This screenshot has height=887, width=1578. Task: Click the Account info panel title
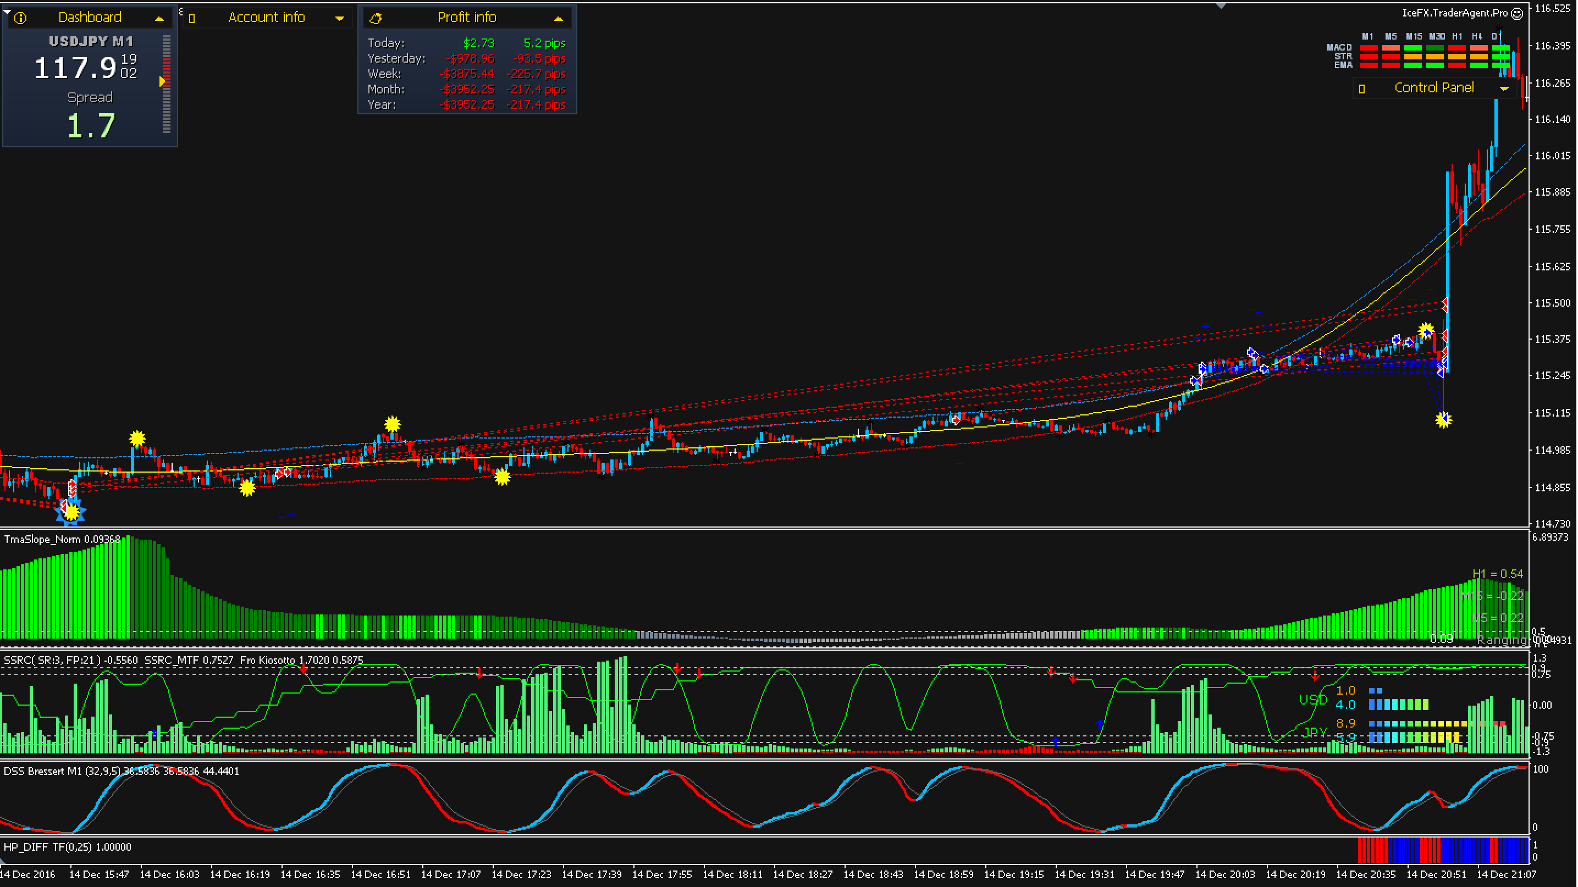[267, 18]
